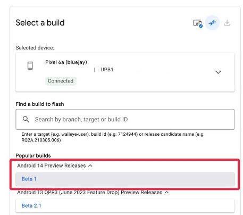Click Android 13 QPR3 Preview Releases label
The height and width of the screenshot is (215, 243).
pos(90,192)
